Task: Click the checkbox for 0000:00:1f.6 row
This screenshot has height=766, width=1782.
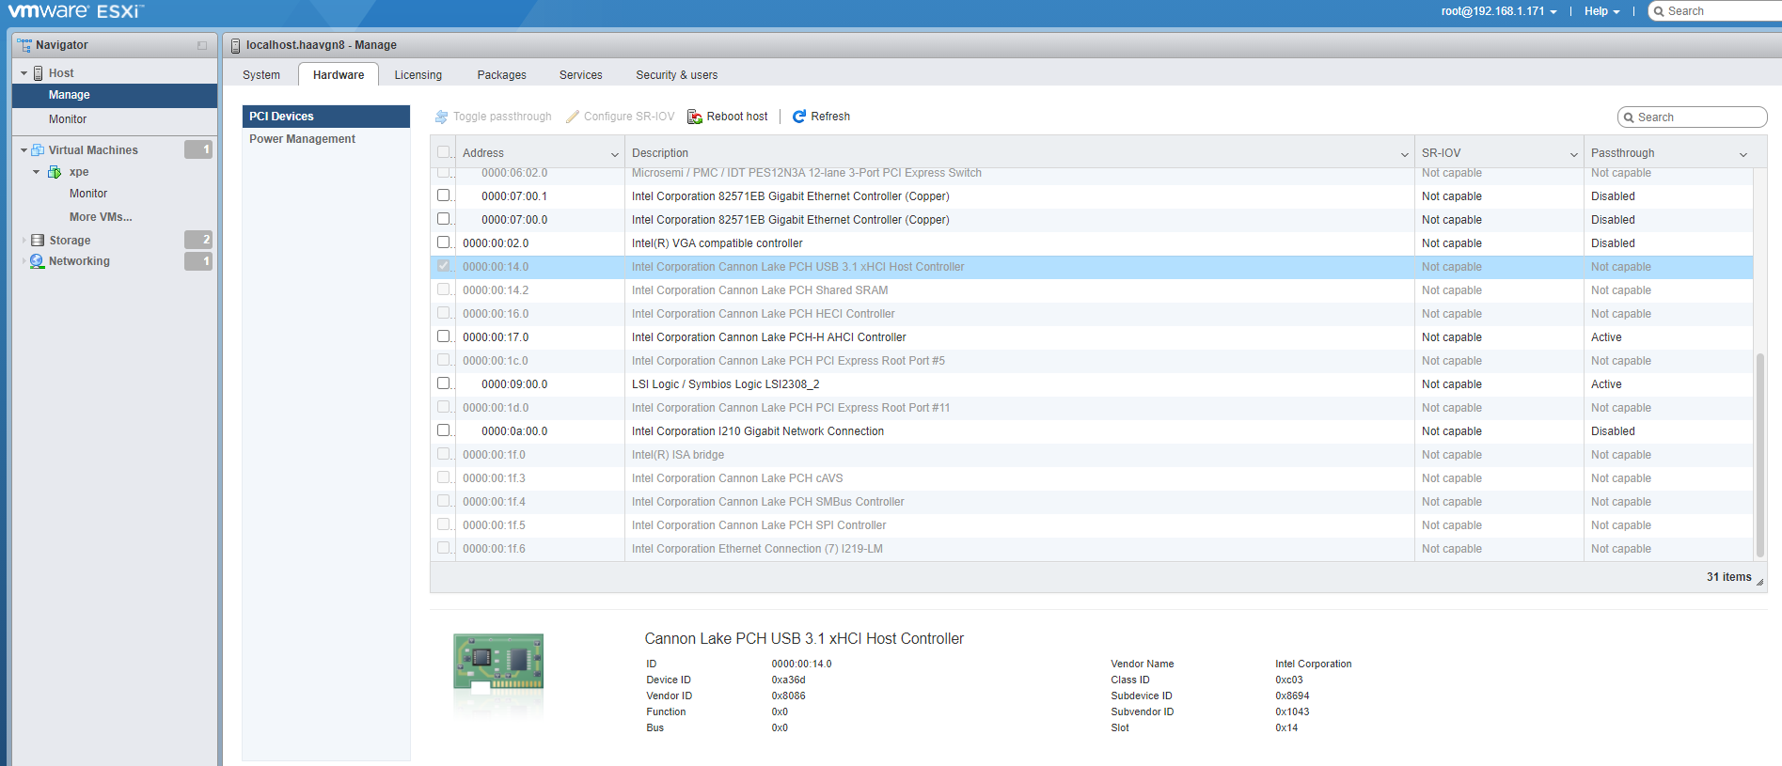Action: pyautogui.click(x=444, y=548)
